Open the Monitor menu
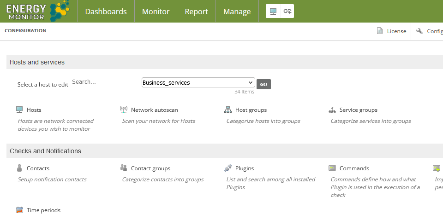This screenshot has width=443, height=214. (x=156, y=12)
